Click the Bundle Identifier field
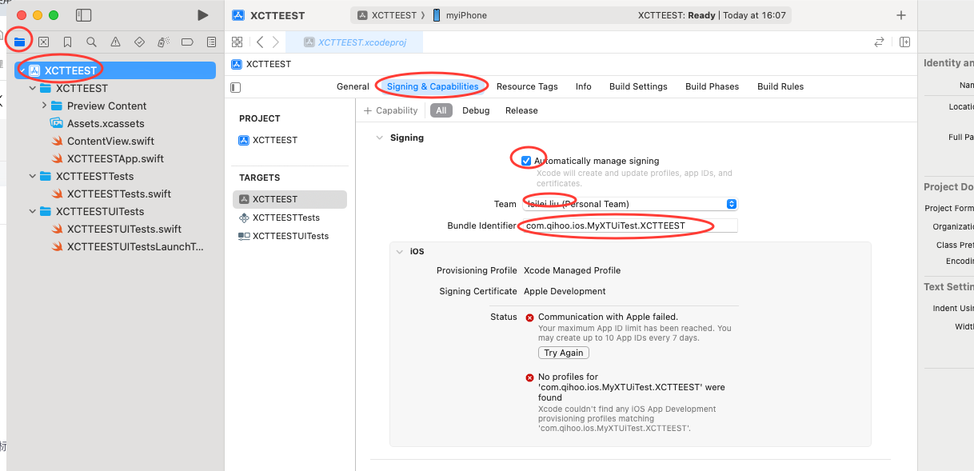Screen dimensions: 974x471 (629, 226)
